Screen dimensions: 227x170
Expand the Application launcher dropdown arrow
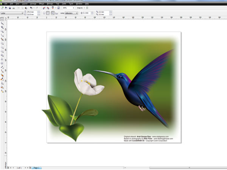pyautogui.click(x=56, y=8)
